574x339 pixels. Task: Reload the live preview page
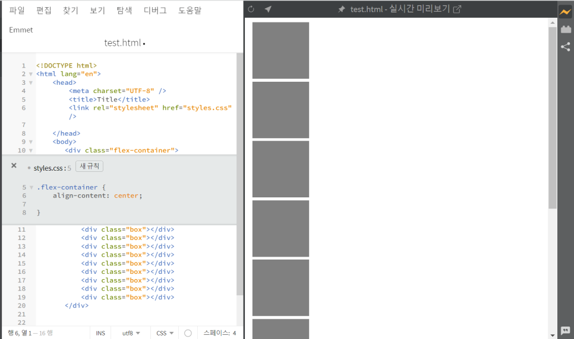coord(251,9)
